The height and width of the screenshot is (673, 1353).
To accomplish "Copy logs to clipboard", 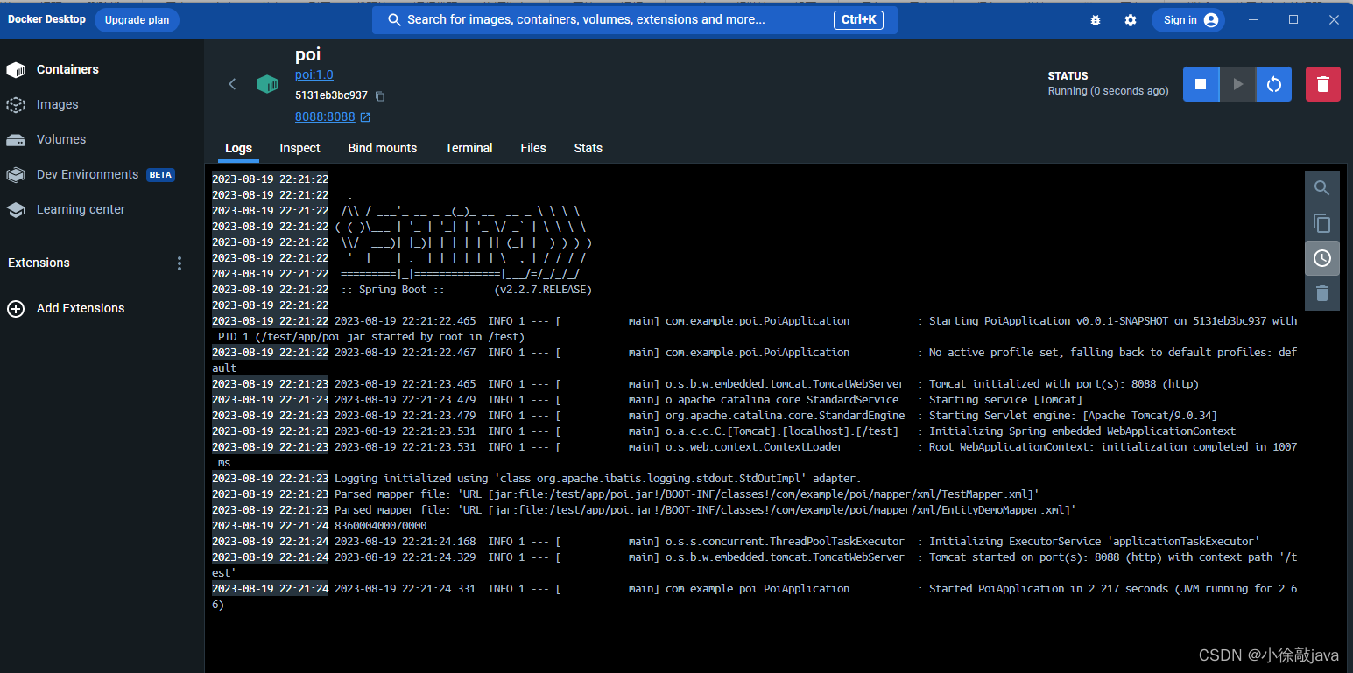I will (x=1322, y=223).
